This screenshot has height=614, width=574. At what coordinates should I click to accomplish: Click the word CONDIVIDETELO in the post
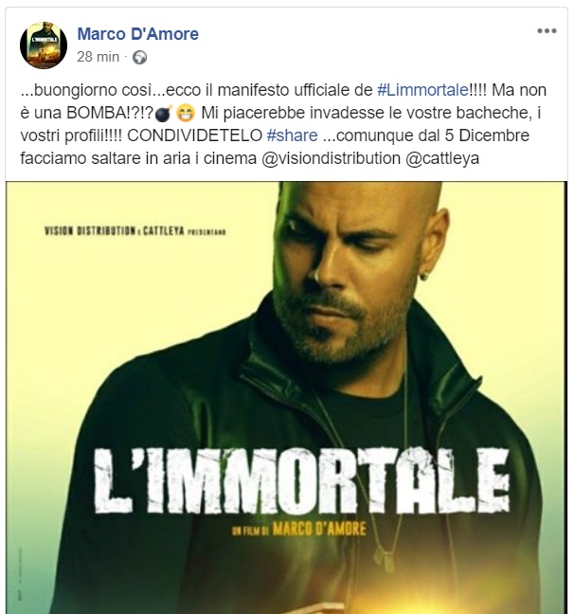point(194,135)
